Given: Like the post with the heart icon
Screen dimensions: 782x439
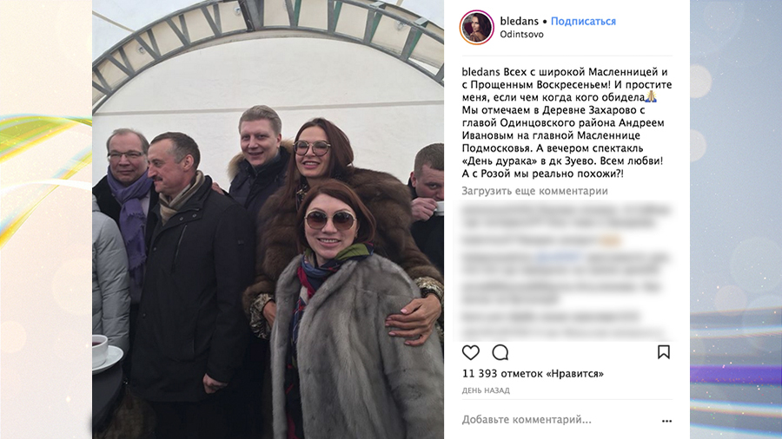Looking at the screenshot, I should point(470,352).
